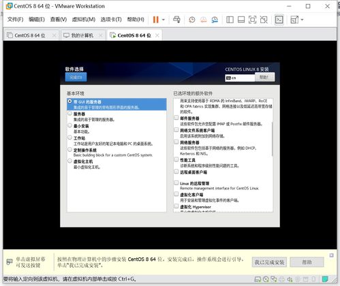The width and height of the screenshot is (340, 286).
Task: Click the cn keyboard layout field
Action: [x=240, y=78]
